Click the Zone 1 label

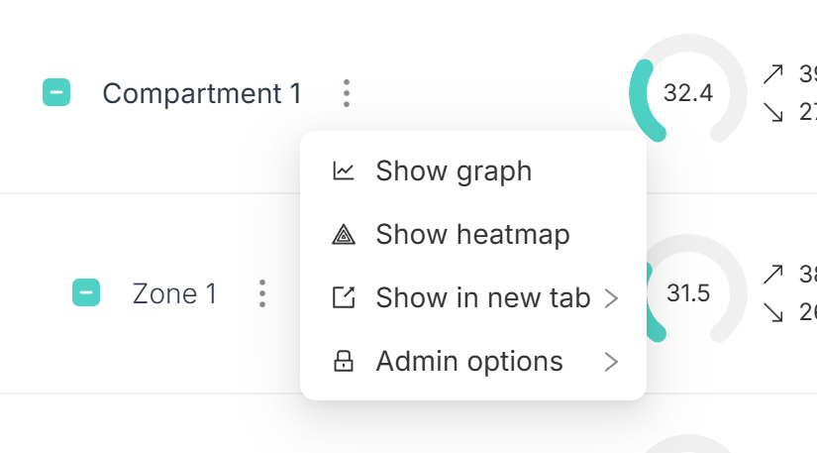(x=174, y=293)
